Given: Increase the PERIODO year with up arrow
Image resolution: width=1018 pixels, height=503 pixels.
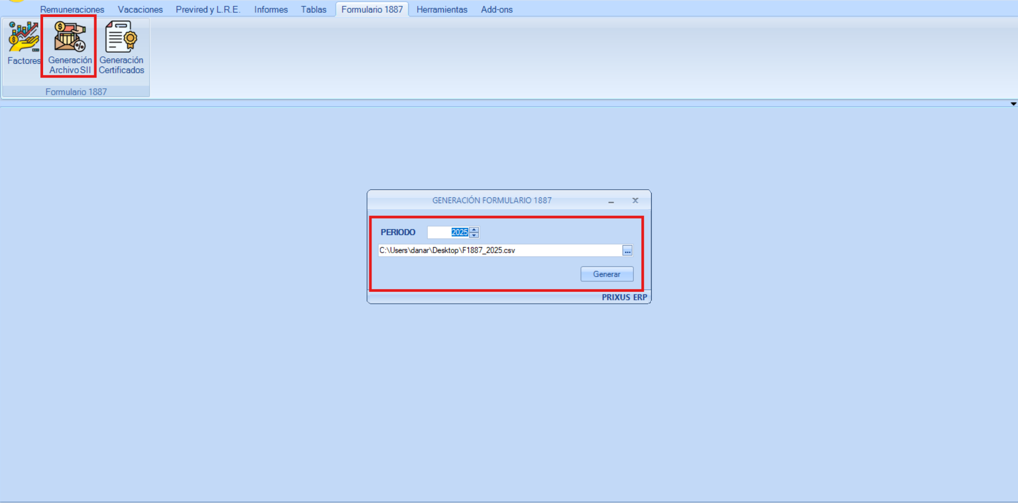Looking at the screenshot, I should click(474, 230).
